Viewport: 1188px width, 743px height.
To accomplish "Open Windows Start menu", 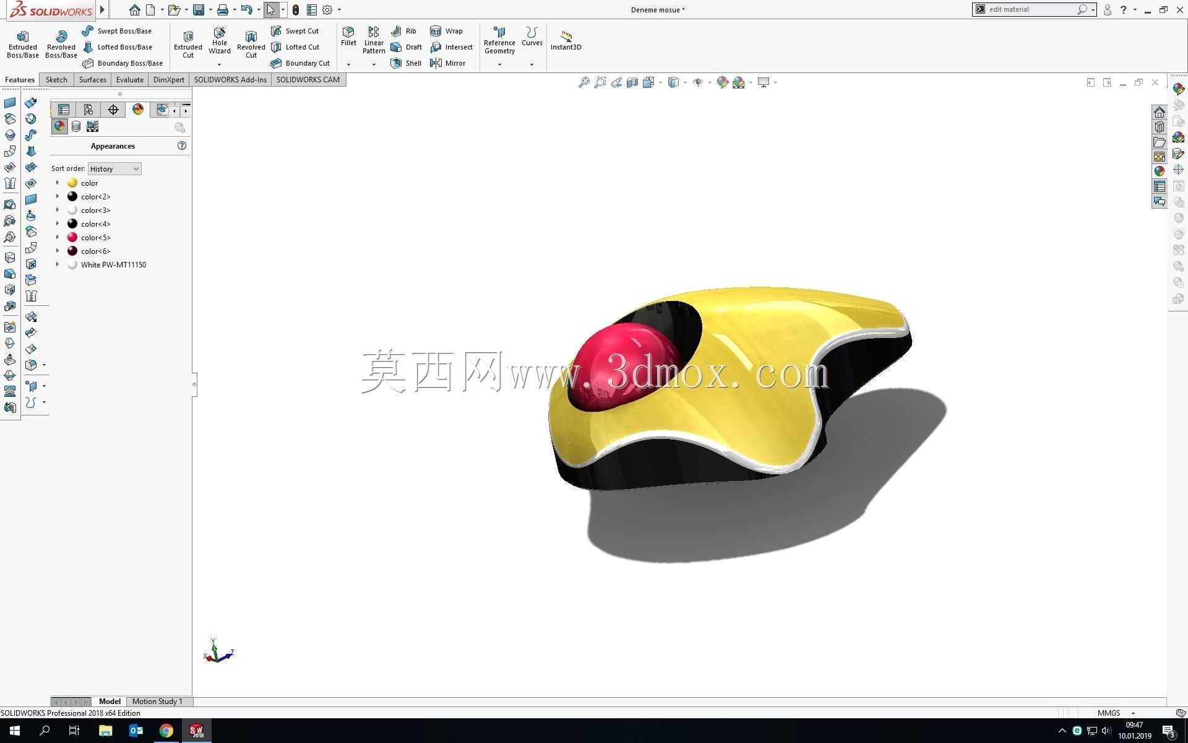I will pos(15,731).
